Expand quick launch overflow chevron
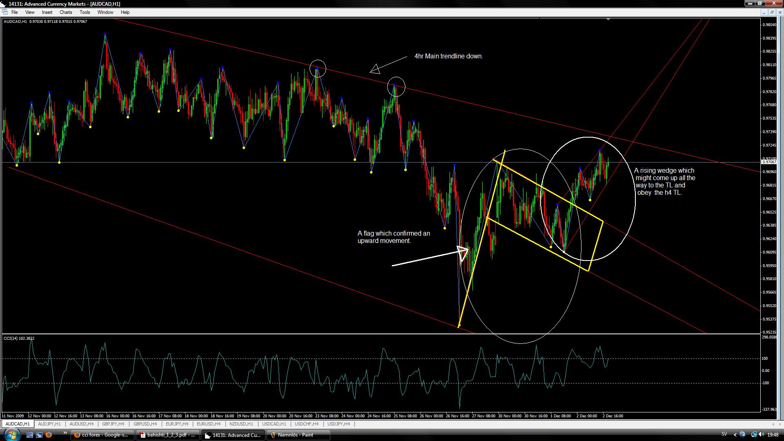The height and width of the screenshot is (441, 784). pyautogui.click(x=65, y=433)
